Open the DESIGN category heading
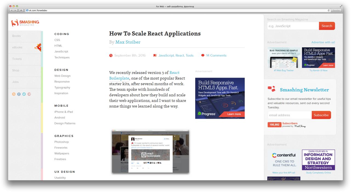This screenshot has width=351, height=192. coord(61,70)
